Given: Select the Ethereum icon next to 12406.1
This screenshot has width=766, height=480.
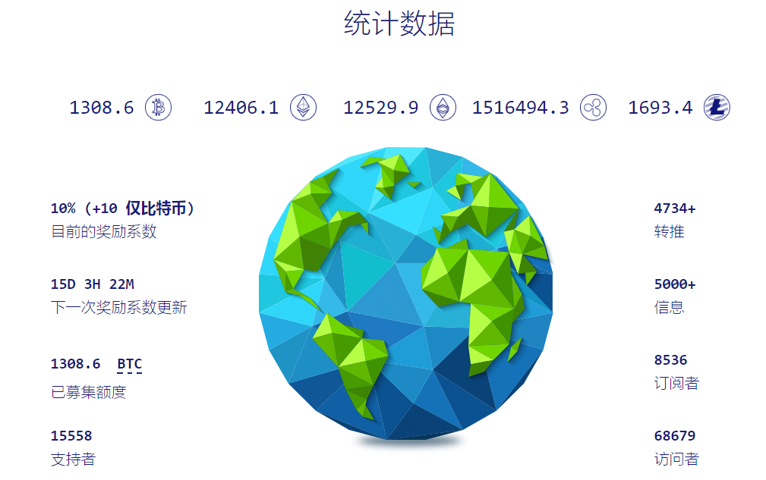Looking at the screenshot, I should 301,108.
